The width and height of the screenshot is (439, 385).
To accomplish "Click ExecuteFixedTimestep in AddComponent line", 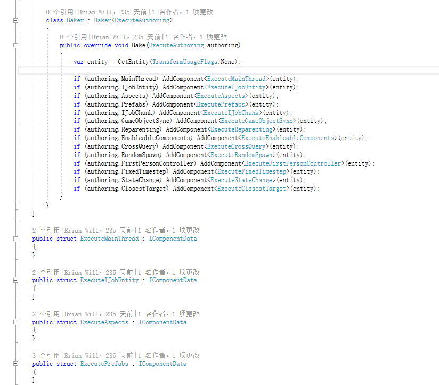I will coord(252,171).
